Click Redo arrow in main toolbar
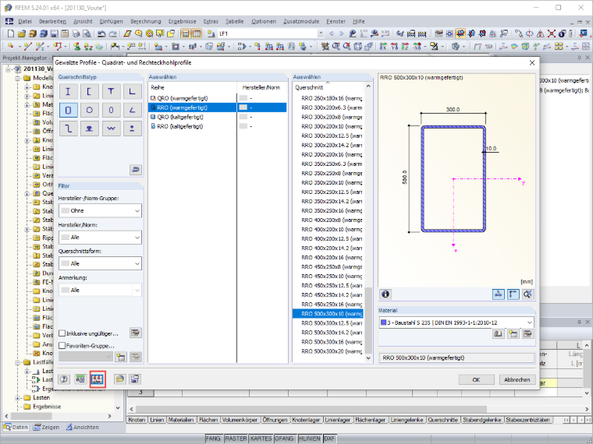 112,33
